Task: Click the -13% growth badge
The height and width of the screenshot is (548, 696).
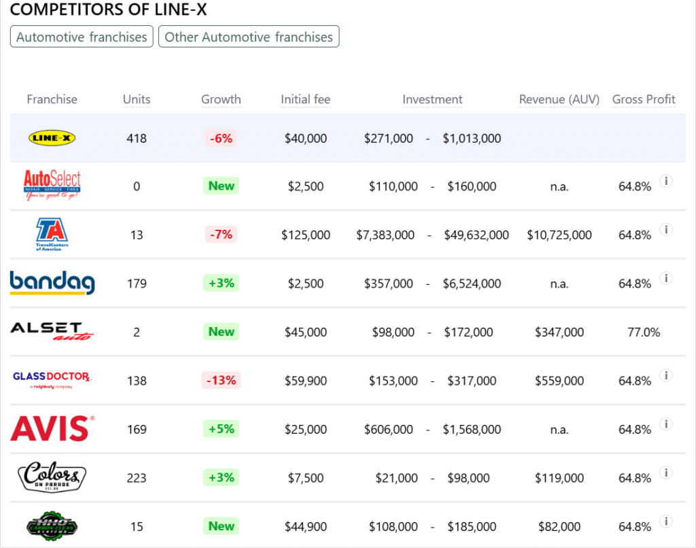Action: click(221, 380)
